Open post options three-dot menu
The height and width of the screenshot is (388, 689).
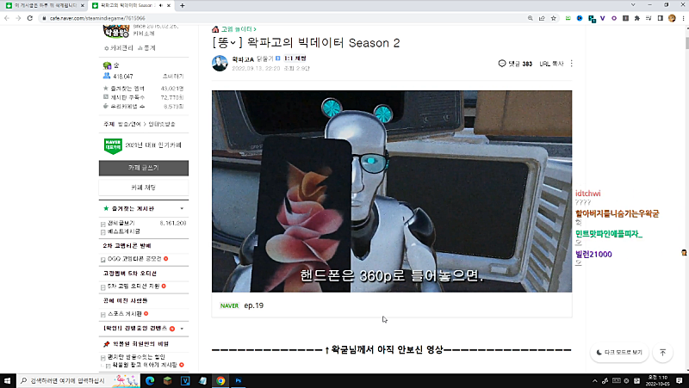tap(571, 64)
